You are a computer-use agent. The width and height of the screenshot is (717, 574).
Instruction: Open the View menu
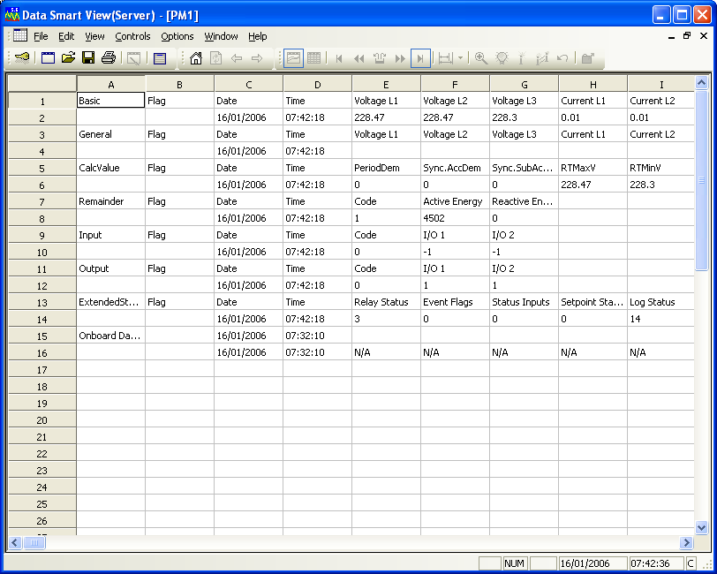click(94, 36)
